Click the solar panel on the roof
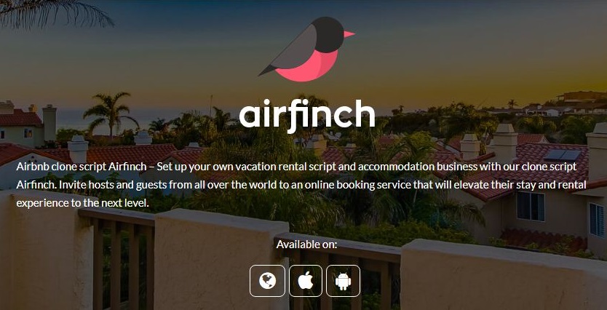The width and height of the screenshot is (607, 310). (x=562, y=155)
